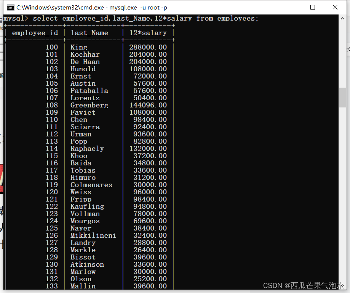Viewport: 350px width, 293px height.
Task: Click salary value 288000.00
Action: coord(148,47)
